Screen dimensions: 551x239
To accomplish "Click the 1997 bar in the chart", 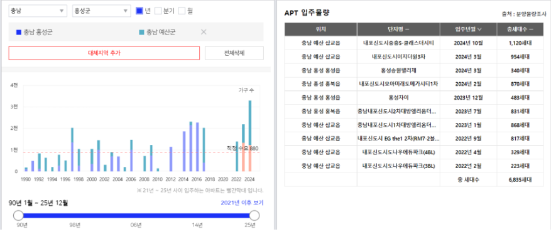I will [72, 149].
